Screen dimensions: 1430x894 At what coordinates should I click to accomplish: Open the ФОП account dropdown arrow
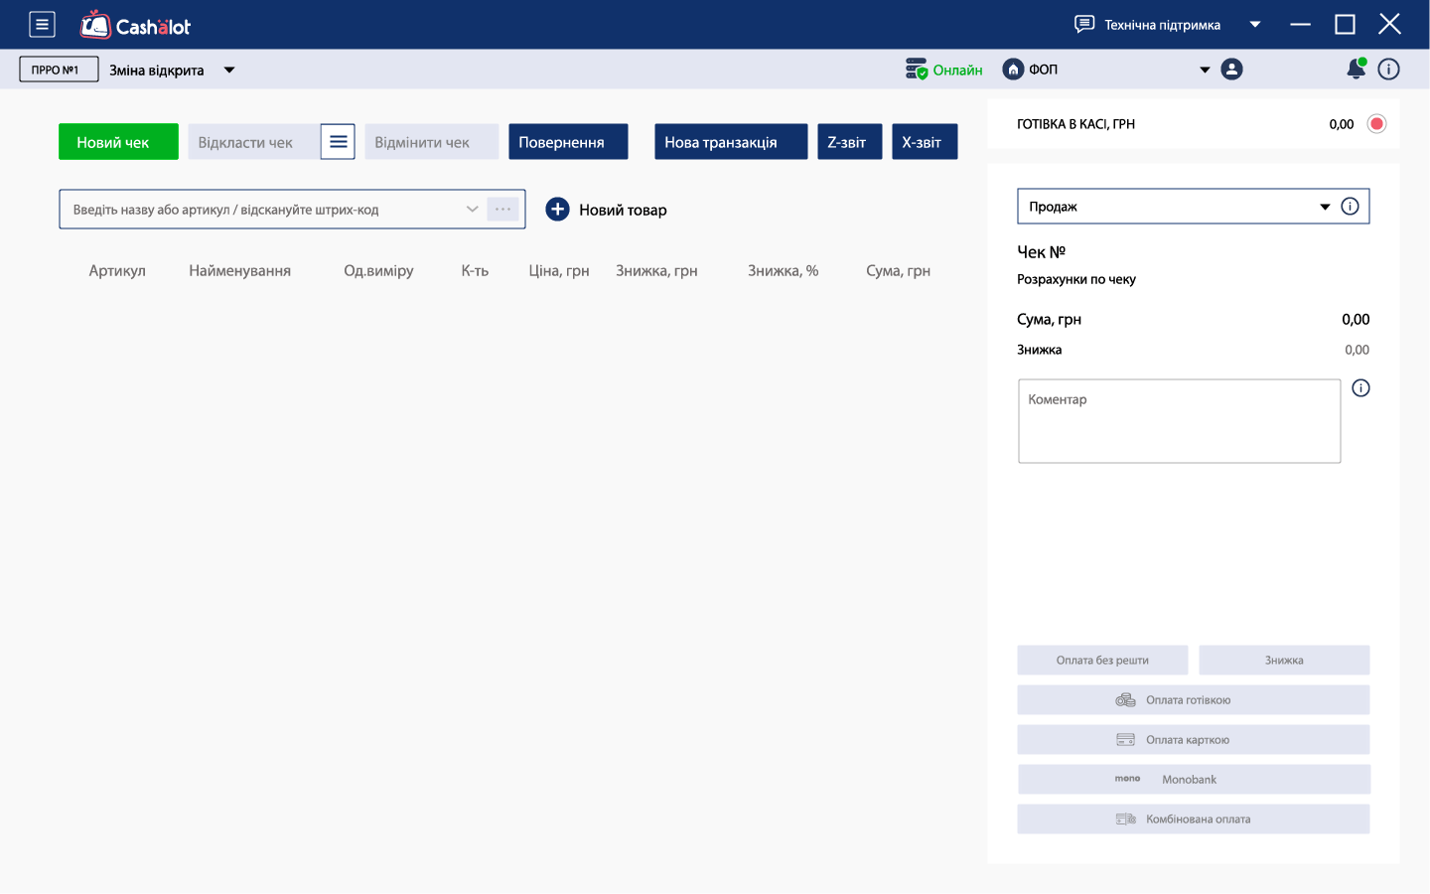[x=1205, y=70]
